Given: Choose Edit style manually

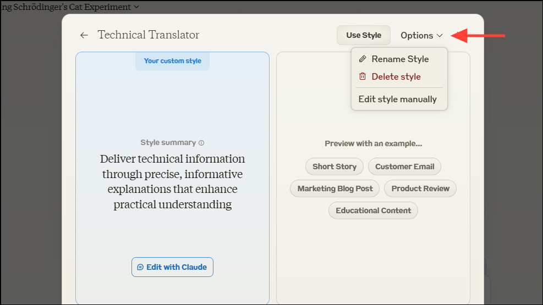Looking at the screenshot, I should (397, 99).
